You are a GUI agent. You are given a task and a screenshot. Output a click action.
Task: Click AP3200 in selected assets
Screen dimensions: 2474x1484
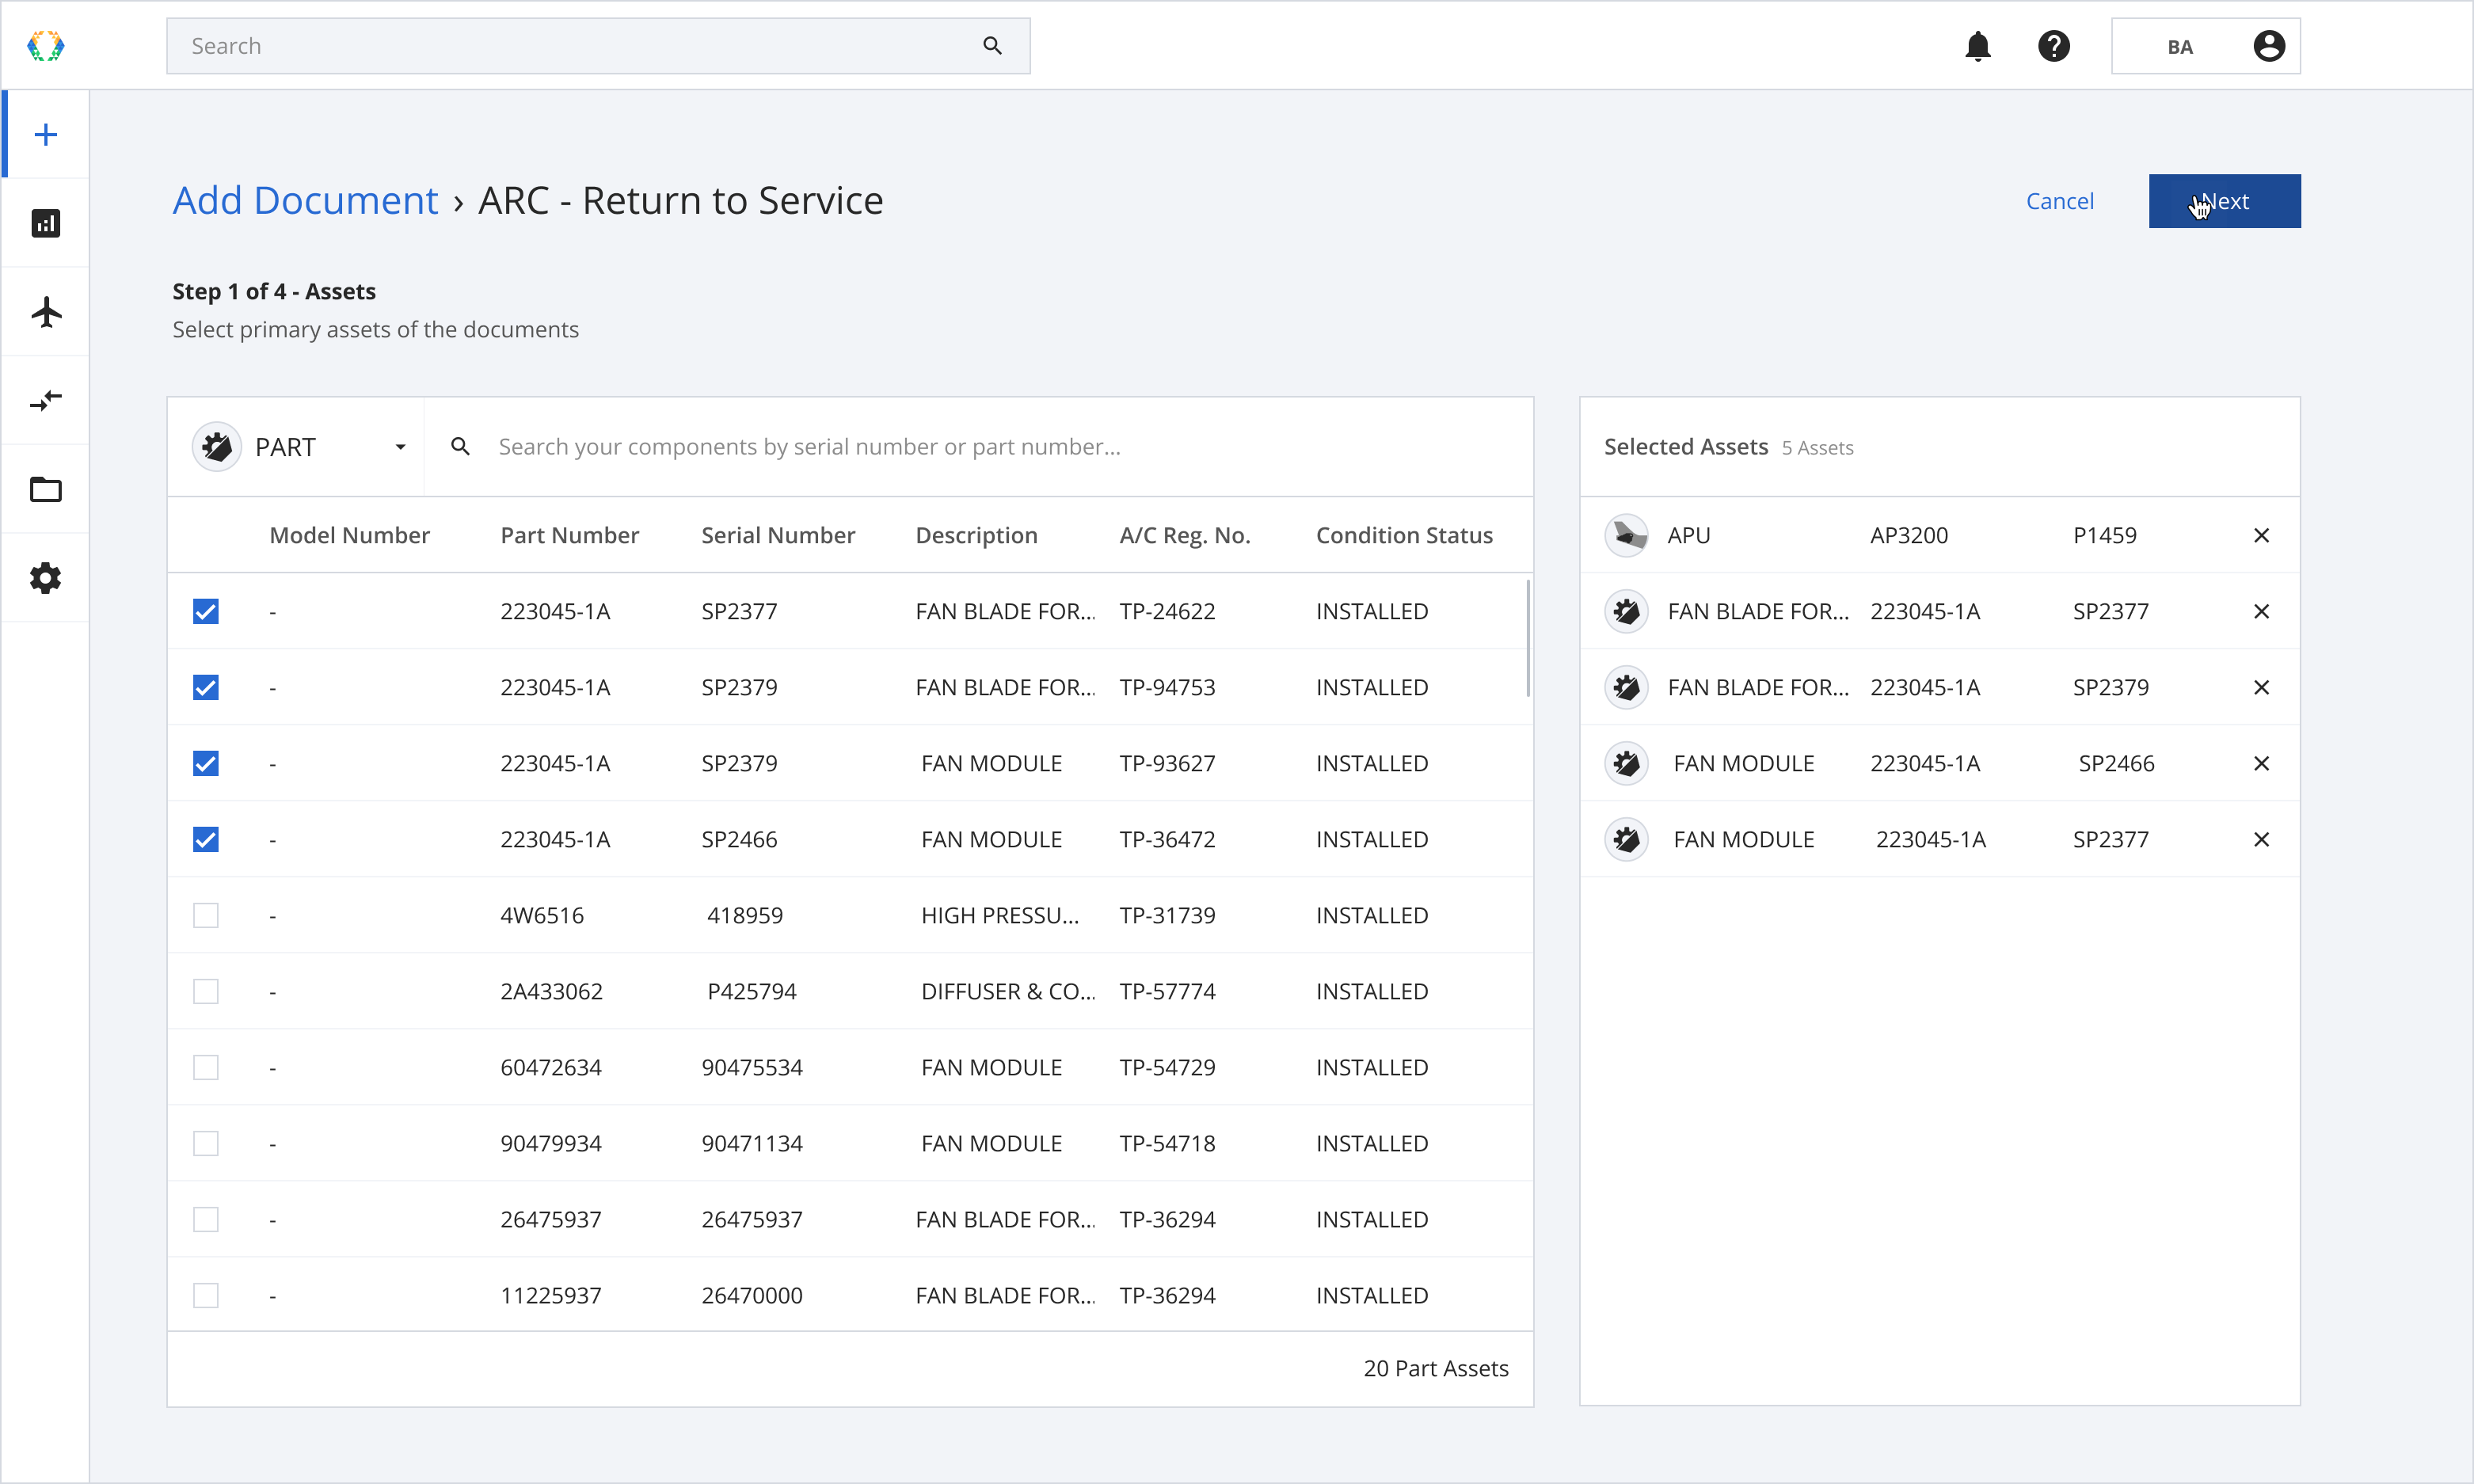(x=1909, y=536)
